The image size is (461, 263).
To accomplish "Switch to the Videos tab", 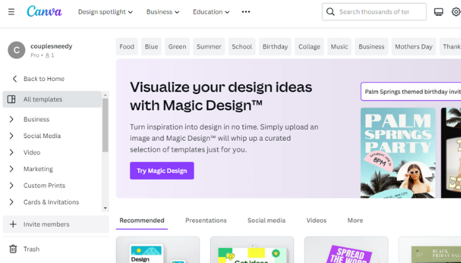I will [316, 220].
